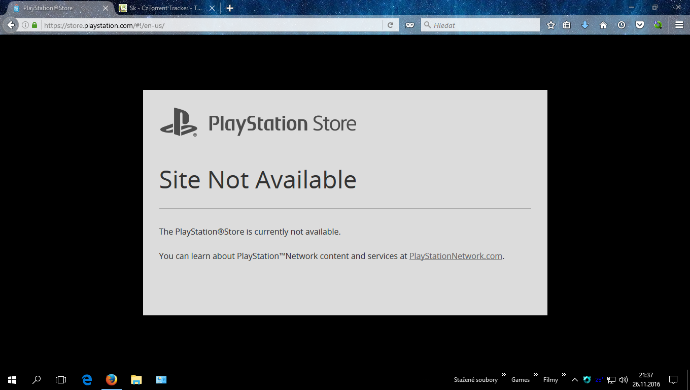Open the private browsing mask icon

tap(410, 25)
